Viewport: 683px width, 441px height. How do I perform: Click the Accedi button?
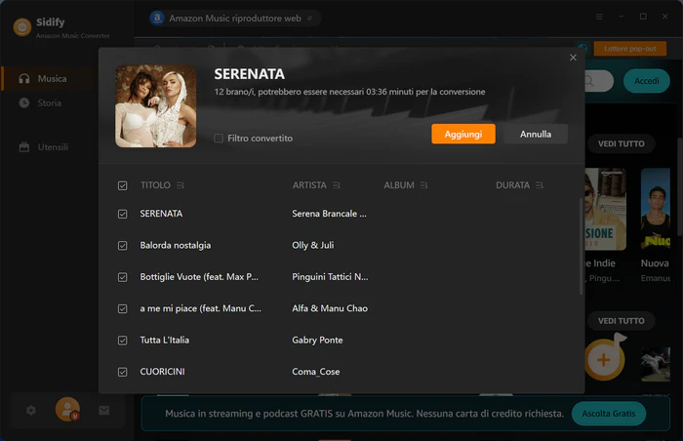click(x=646, y=81)
